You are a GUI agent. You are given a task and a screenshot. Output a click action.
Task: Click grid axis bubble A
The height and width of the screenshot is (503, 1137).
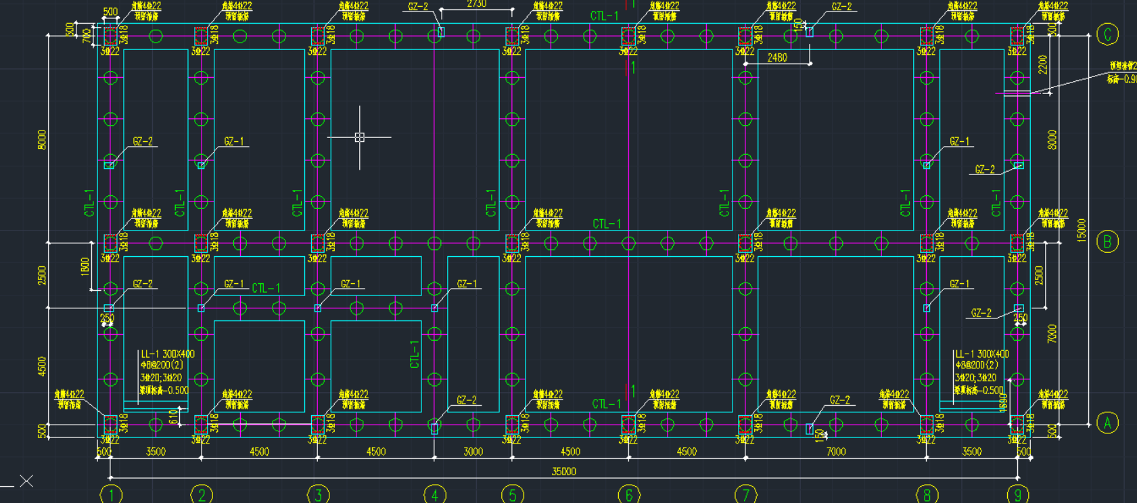(1107, 423)
